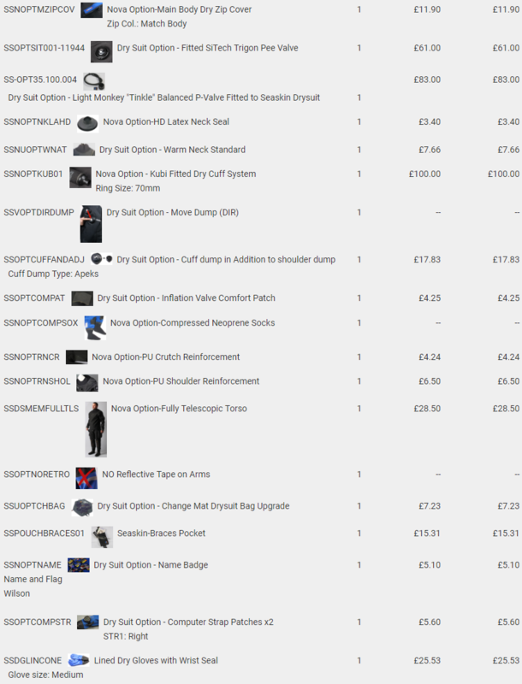Screen dimensions: 522x684
Task: Click the NO Reflective Tape red-cross icon
Action: pos(86,478)
